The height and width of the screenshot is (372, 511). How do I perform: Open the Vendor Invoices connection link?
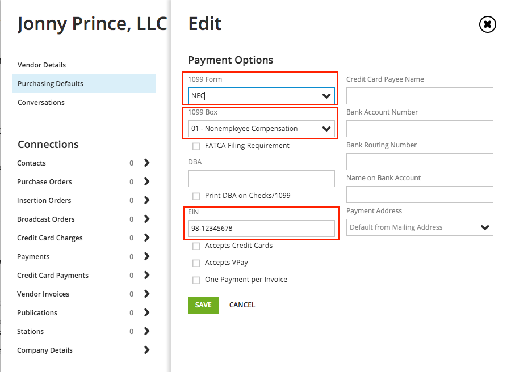(43, 294)
